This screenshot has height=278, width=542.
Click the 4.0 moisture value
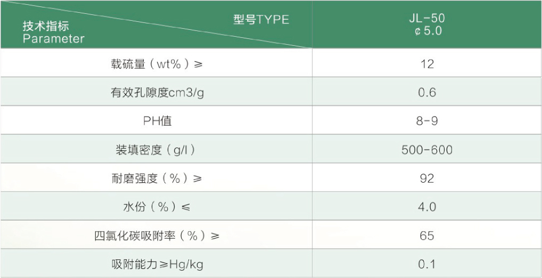coord(427,208)
